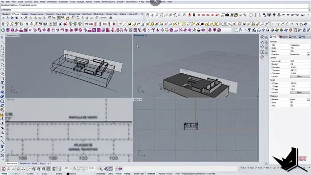Screen dimensions: 311x175
Task: Open the top-left Perspective viewport menu arrow
Action: coord(19,35)
